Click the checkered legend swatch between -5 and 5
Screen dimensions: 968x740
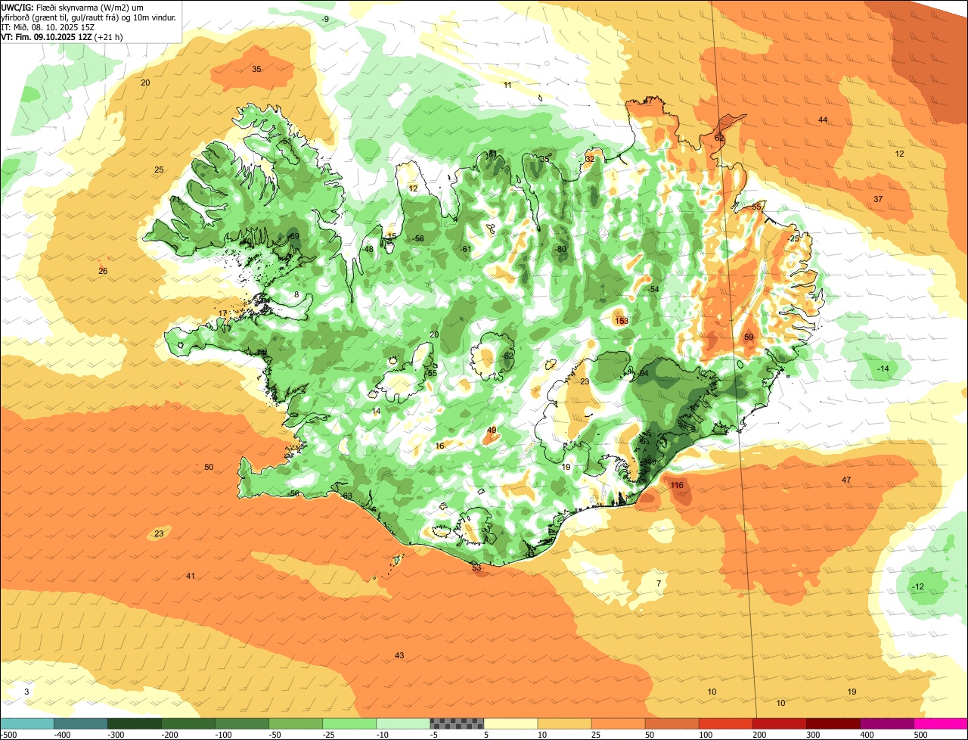tap(457, 723)
